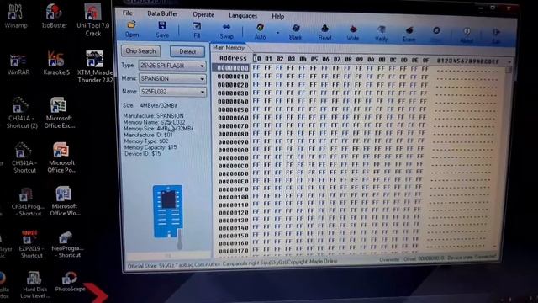Select the NeoProgrammer Shortcut desktop icon
This screenshot has height=303, width=538.
pos(67,245)
